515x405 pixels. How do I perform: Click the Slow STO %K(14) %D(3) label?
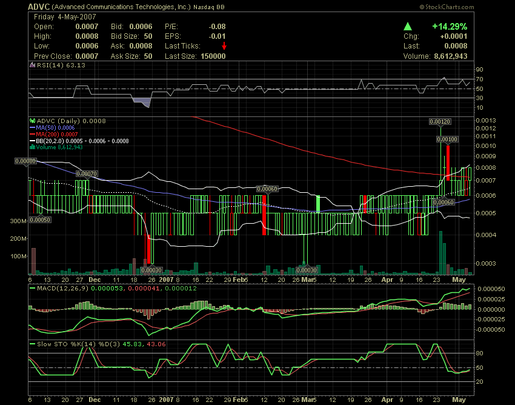tap(79, 344)
